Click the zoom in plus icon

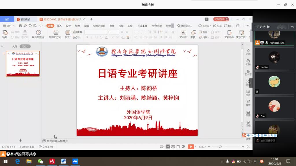click(243, 147)
